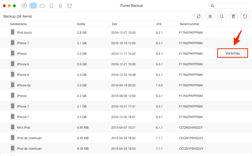This screenshot has width=252, height=156.
Task: Click the 8.1.1 iOS version cell
Action: tap(159, 128)
